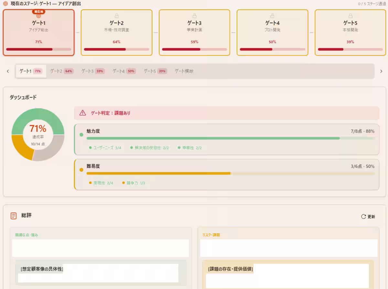
Task: Click the 50% value on ゲート4 card
Action: tap(272, 42)
